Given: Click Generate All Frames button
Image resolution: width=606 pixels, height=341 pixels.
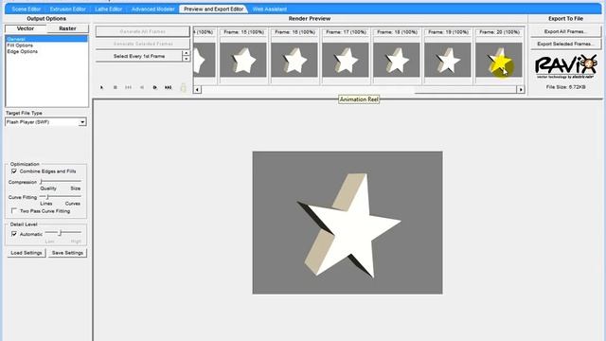Looking at the screenshot, I should pos(143,31).
